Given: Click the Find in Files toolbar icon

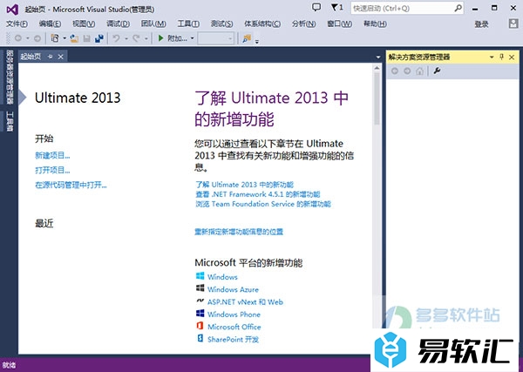Looking at the screenshot, I should tap(247, 38).
